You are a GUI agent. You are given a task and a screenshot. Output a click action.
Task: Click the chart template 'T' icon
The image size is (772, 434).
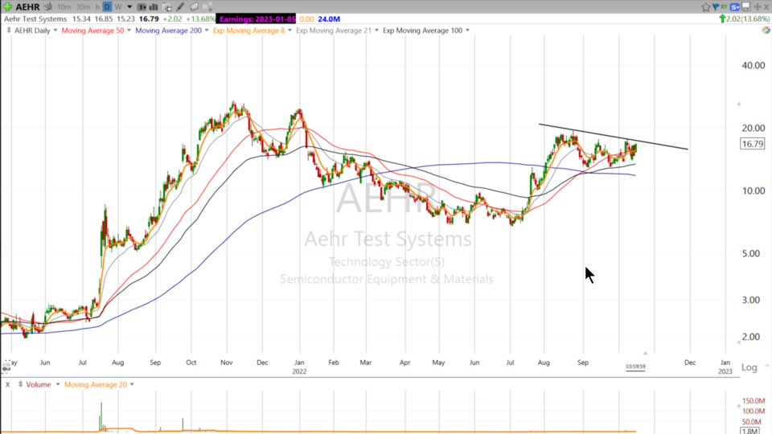point(142,7)
